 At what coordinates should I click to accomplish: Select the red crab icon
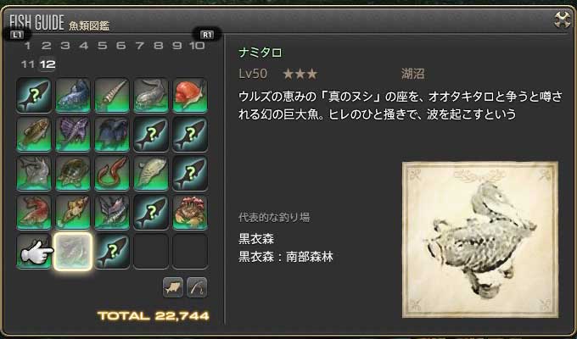(190, 213)
